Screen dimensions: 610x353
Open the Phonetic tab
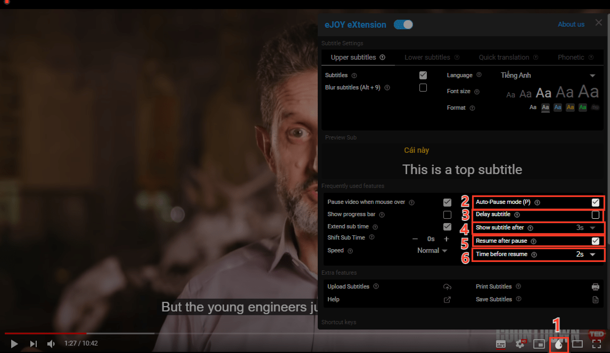point(572,57)
